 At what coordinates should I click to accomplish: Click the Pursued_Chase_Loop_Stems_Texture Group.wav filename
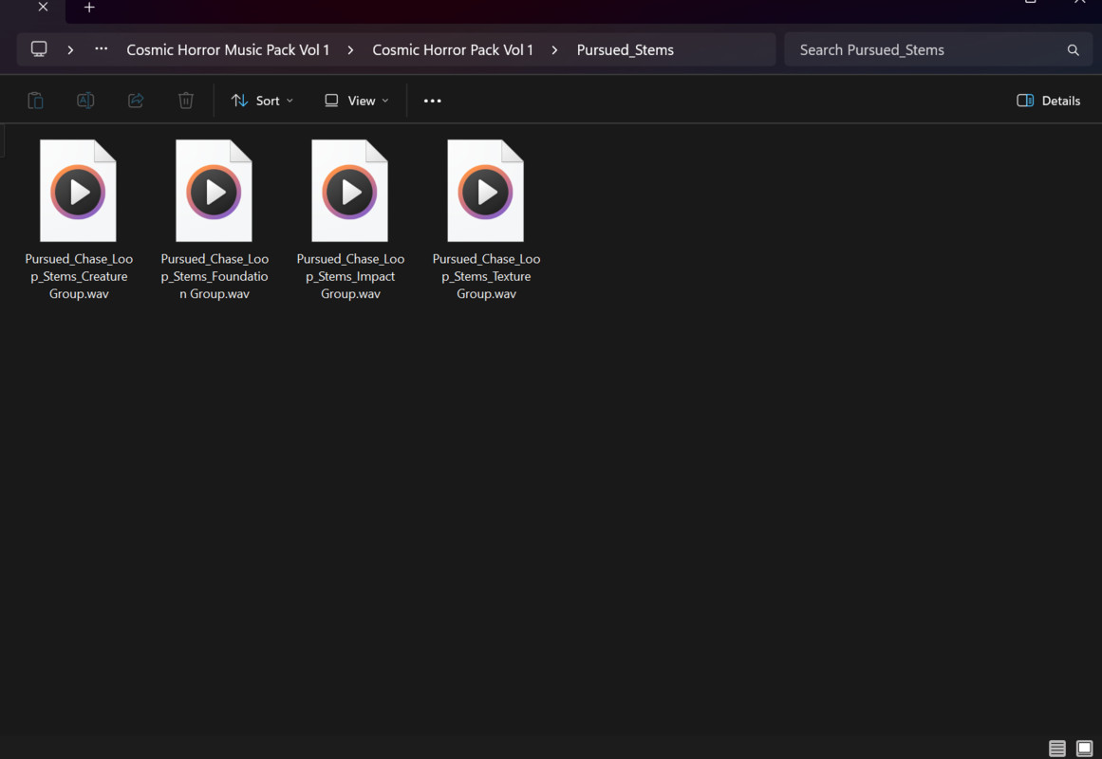point(486,276)
